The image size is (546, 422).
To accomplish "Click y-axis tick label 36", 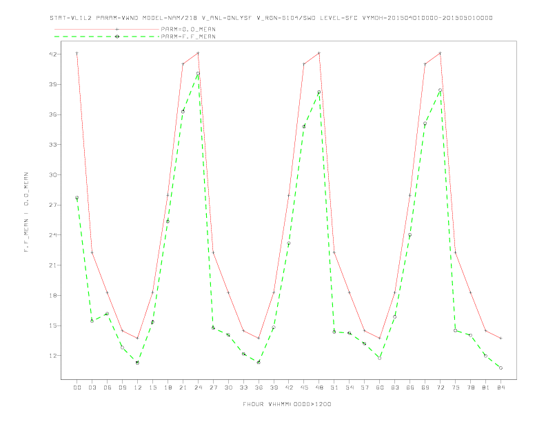I will tap(53, 114).
